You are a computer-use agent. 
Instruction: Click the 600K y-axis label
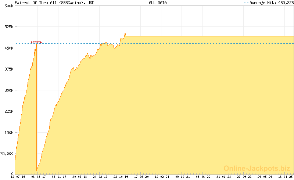8,6
